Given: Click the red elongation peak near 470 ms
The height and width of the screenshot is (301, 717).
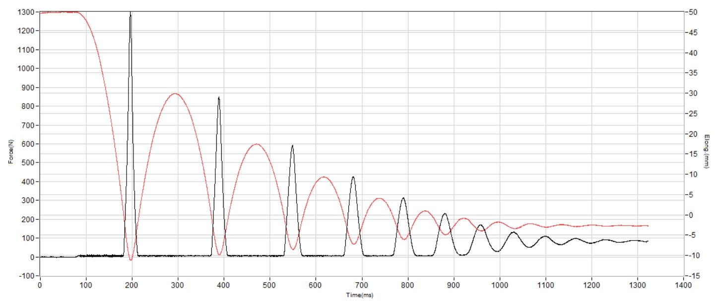Looking at the screenshot, I should [x=256, y=144].
